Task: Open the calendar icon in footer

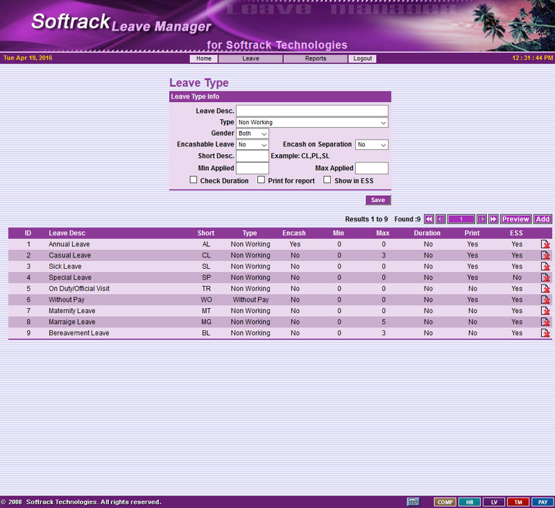Action: pyautogui.click(x=413, y=502)
